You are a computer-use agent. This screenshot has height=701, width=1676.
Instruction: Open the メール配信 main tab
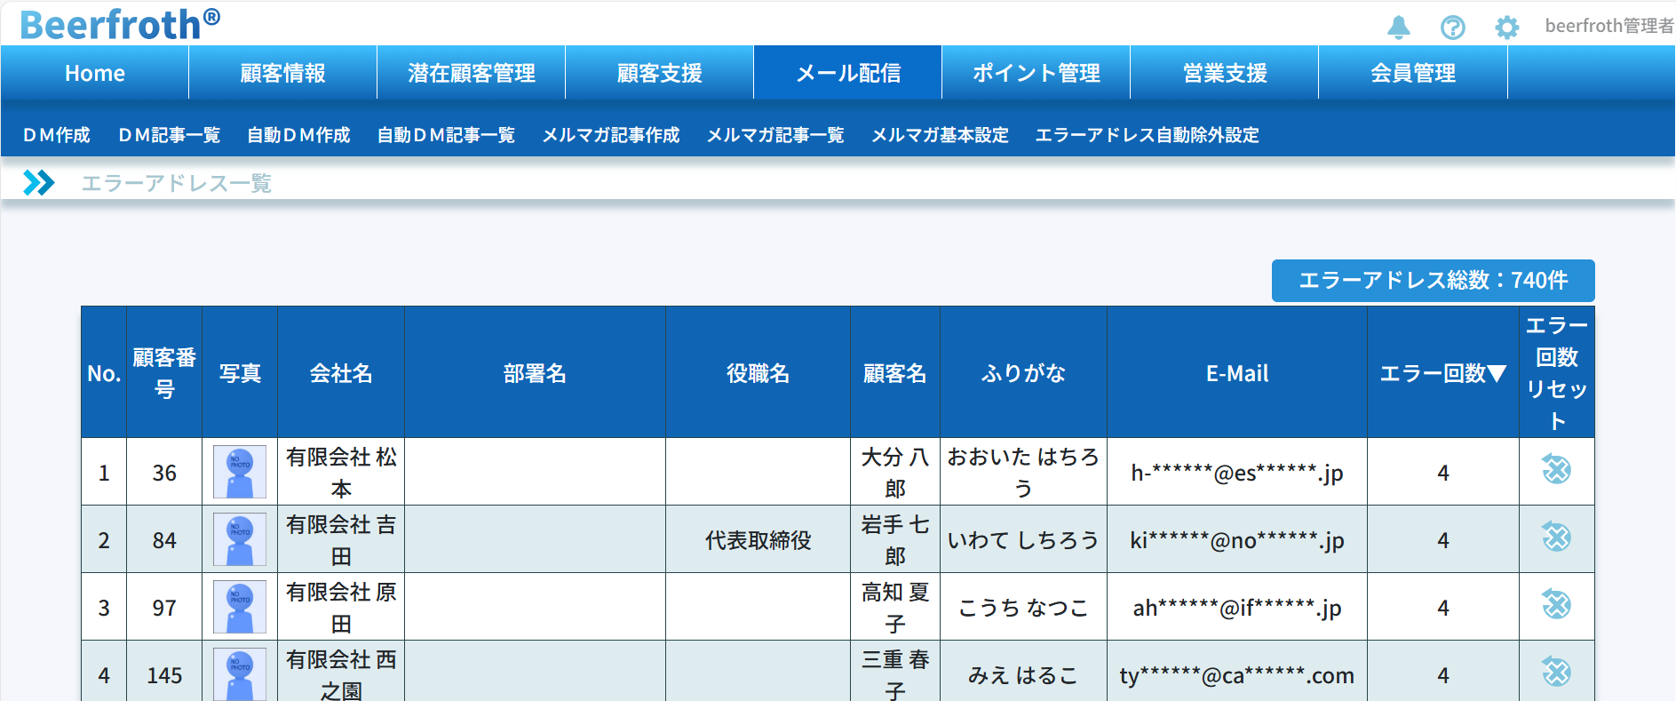point(847,73)
